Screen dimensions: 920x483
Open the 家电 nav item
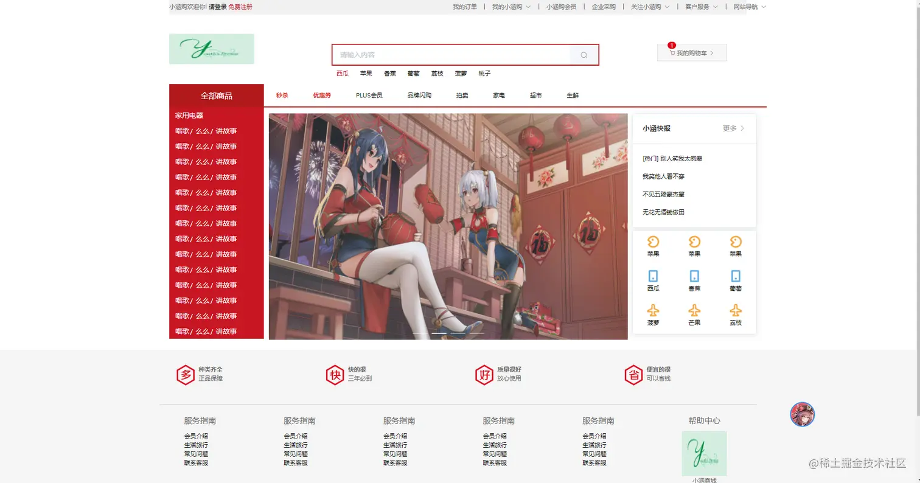pyautogui.click(x=499, y=96)
